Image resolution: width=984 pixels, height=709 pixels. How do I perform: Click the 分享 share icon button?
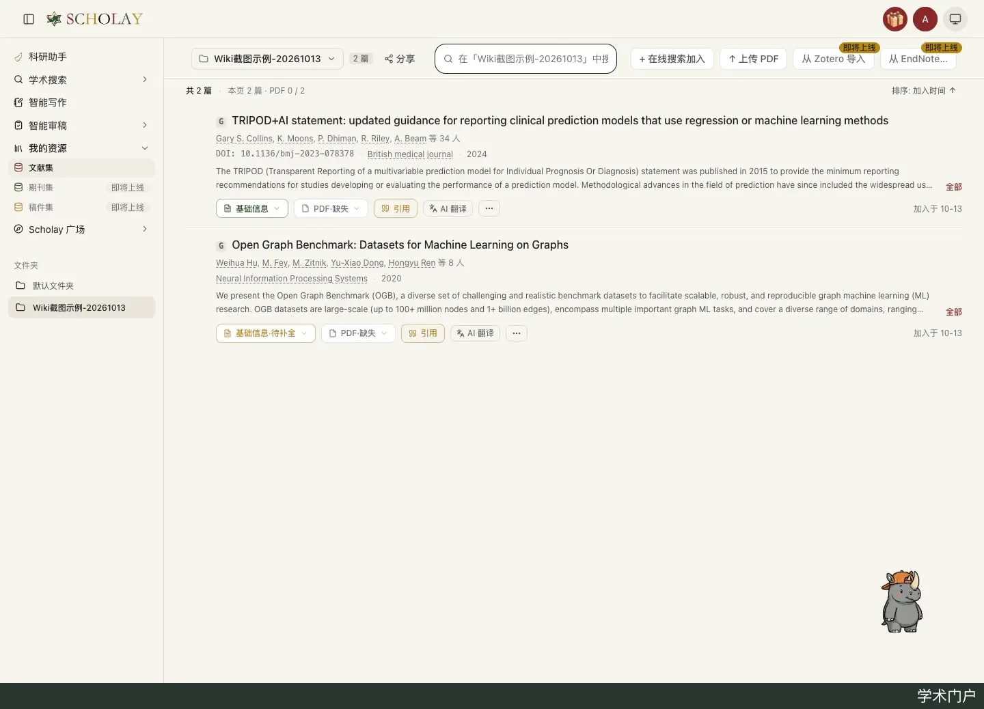[400, 59]
